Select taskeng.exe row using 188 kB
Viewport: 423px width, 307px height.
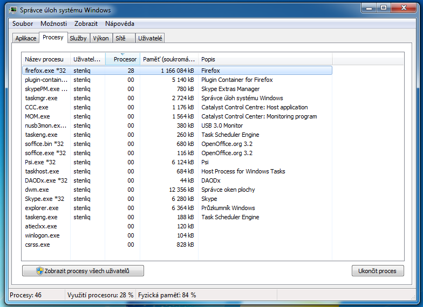coord(177,217)
